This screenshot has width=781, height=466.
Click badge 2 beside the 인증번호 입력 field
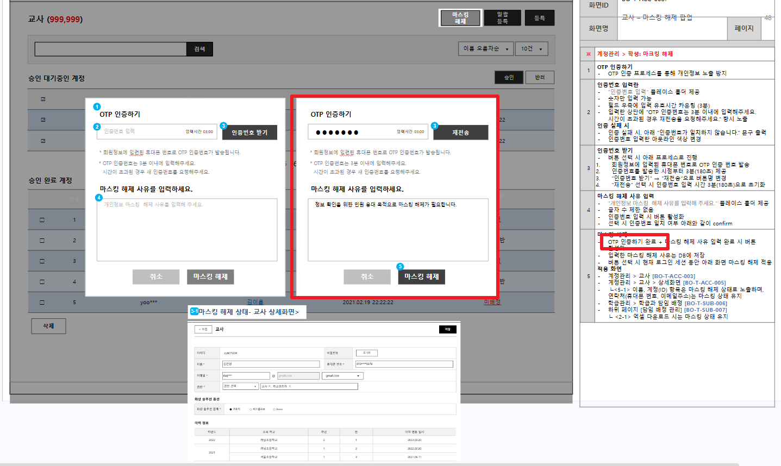[x=97, y=127]
